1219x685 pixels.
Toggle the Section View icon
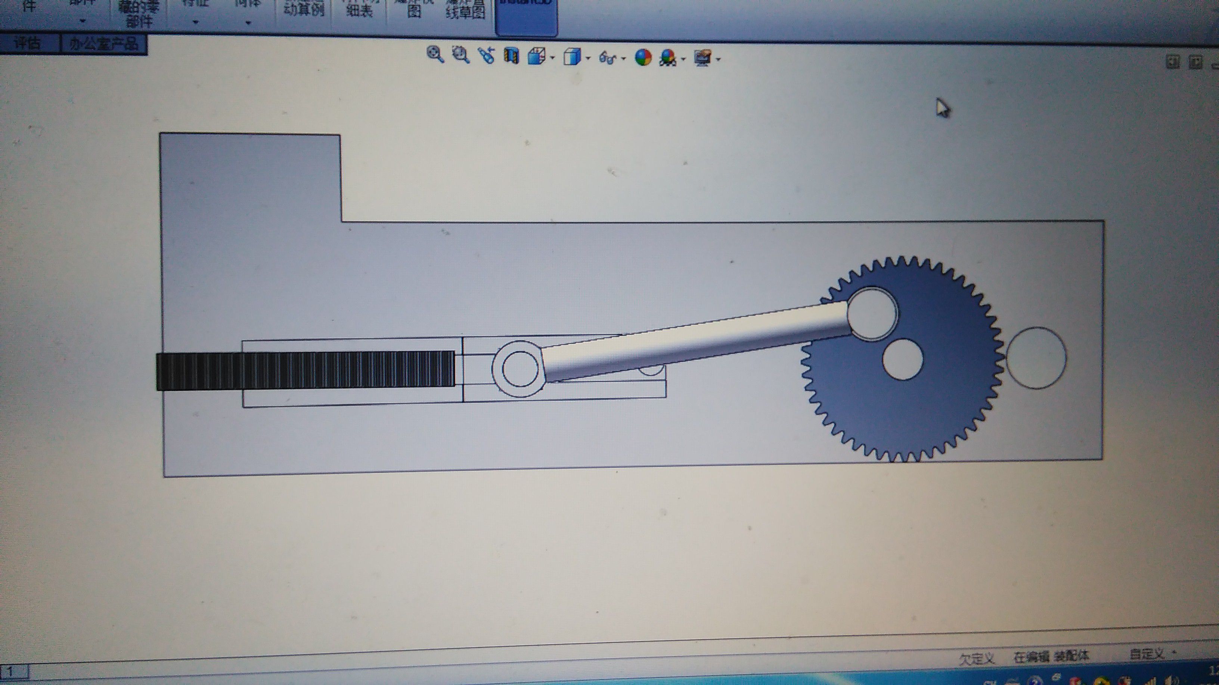coord(511,56)
